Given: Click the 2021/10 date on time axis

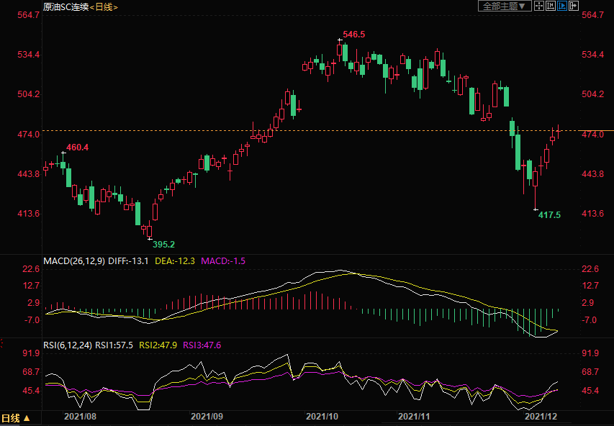Looking at the screenshot, I should click(322, 416).
